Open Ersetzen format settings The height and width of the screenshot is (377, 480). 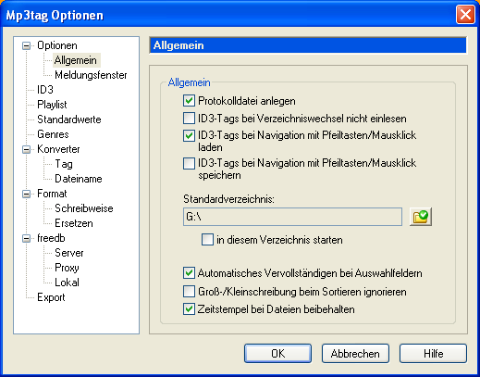coord(74,223)
